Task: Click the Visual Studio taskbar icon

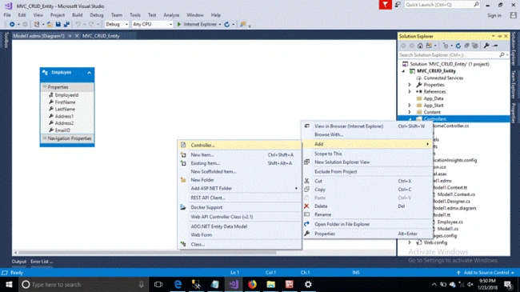Action: point(234,284)
